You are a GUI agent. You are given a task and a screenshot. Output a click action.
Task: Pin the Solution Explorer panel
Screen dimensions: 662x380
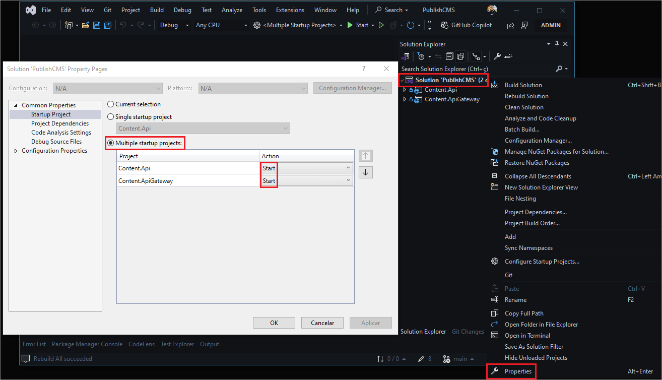coord(557,44)
